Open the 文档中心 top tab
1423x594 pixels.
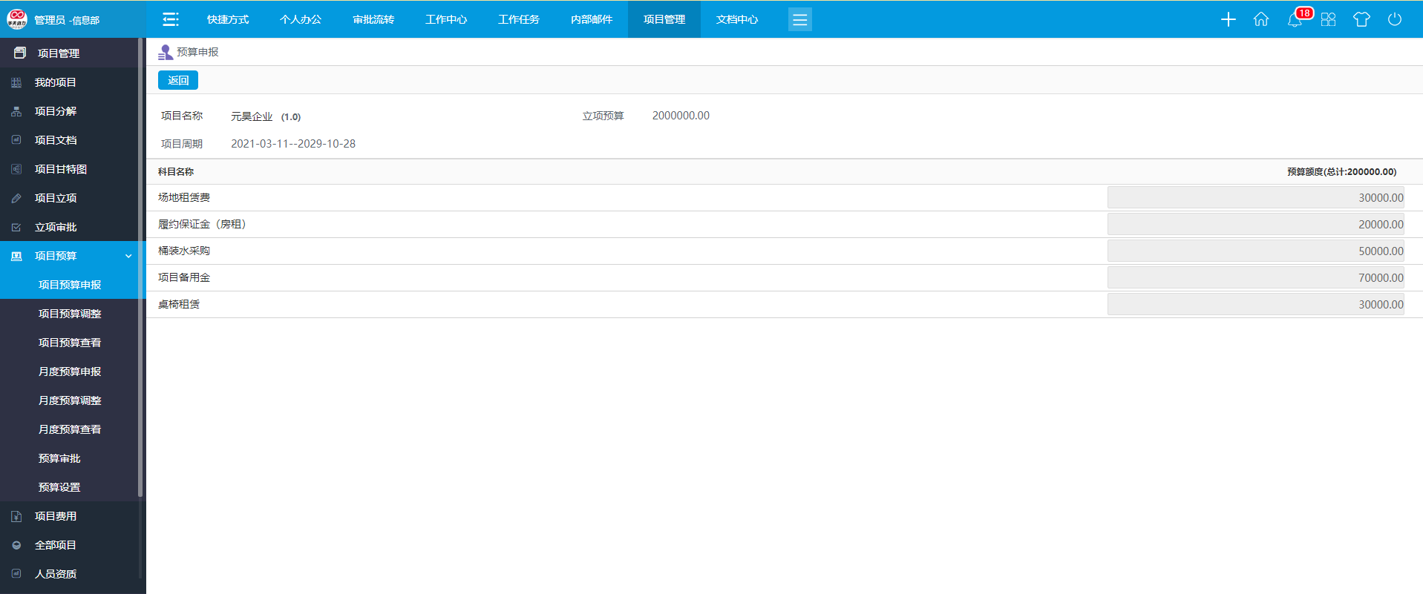coord(737,19)
